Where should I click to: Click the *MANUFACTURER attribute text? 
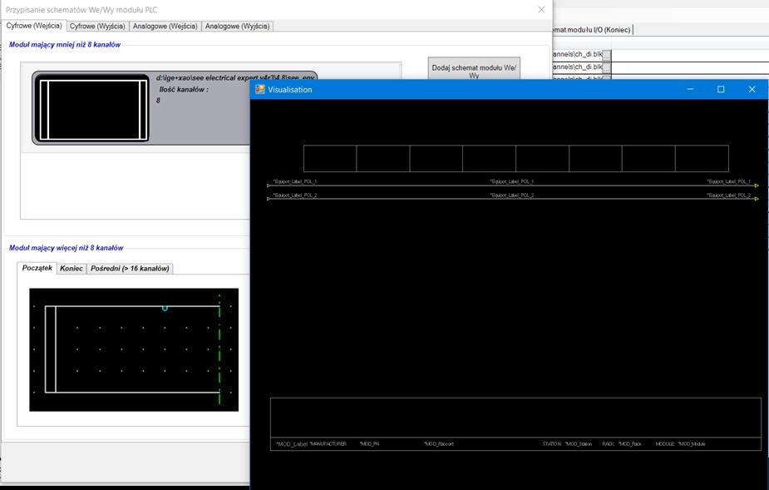pyautogui.click(x=328, y=444)
